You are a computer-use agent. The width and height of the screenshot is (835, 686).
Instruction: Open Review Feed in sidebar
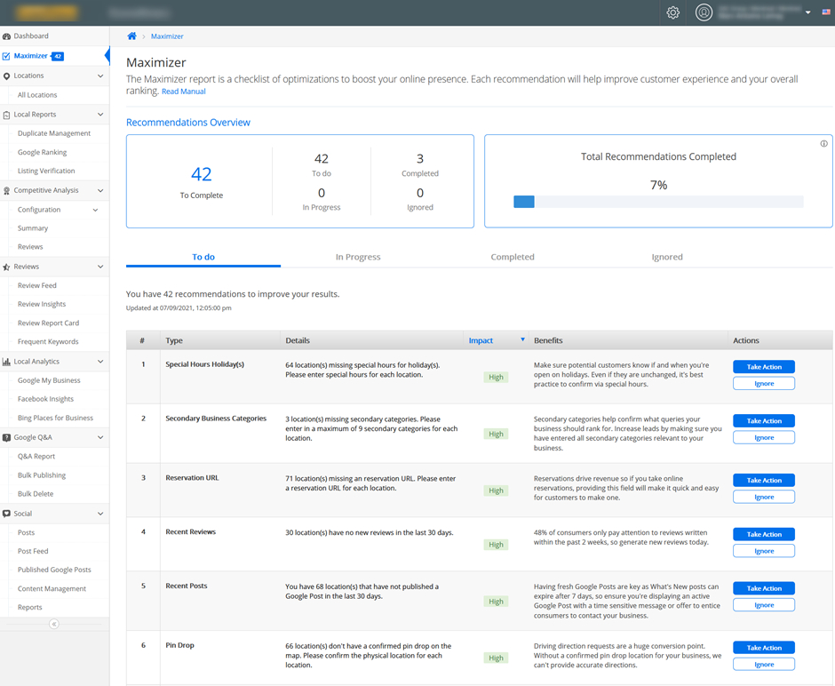coord(36,286)
